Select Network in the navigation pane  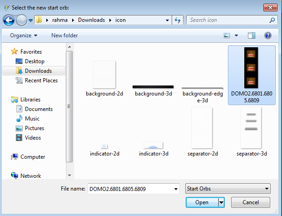[30, 176]
